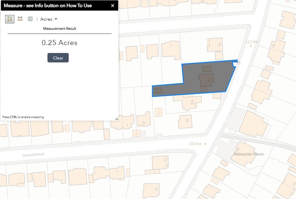Click the Howard Road street label
The height and width of the screenshot is (199, 296).
(33, 155)
